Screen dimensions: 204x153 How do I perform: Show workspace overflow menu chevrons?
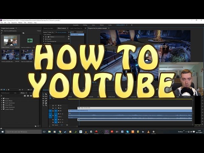point(132,25)
